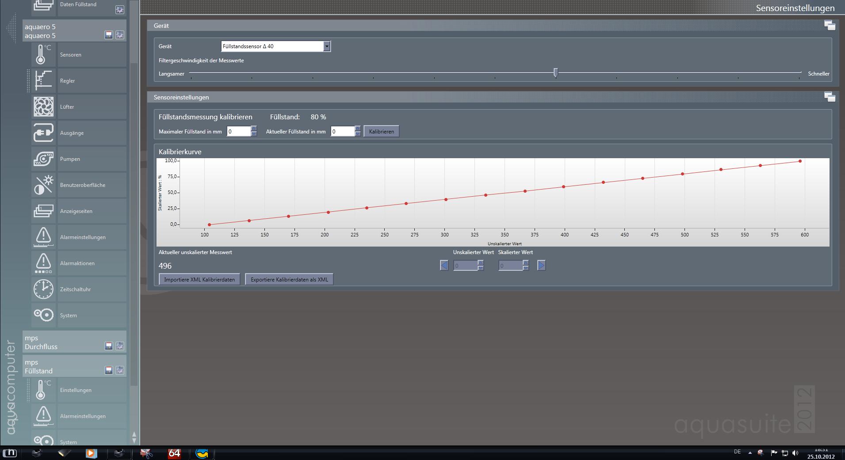
Task: Click the Maximaler Füllstand input field
Action: (238, 132)
